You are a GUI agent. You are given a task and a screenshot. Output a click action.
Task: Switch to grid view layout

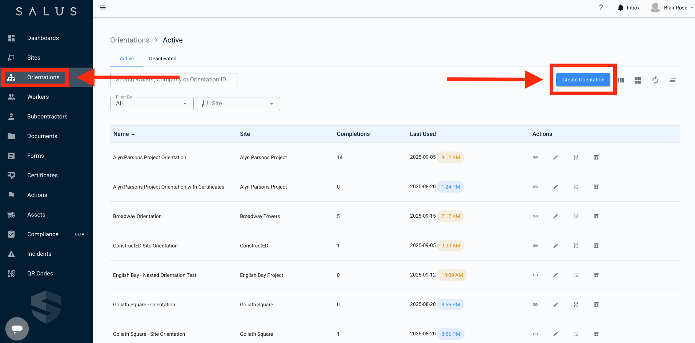point(638,80)
